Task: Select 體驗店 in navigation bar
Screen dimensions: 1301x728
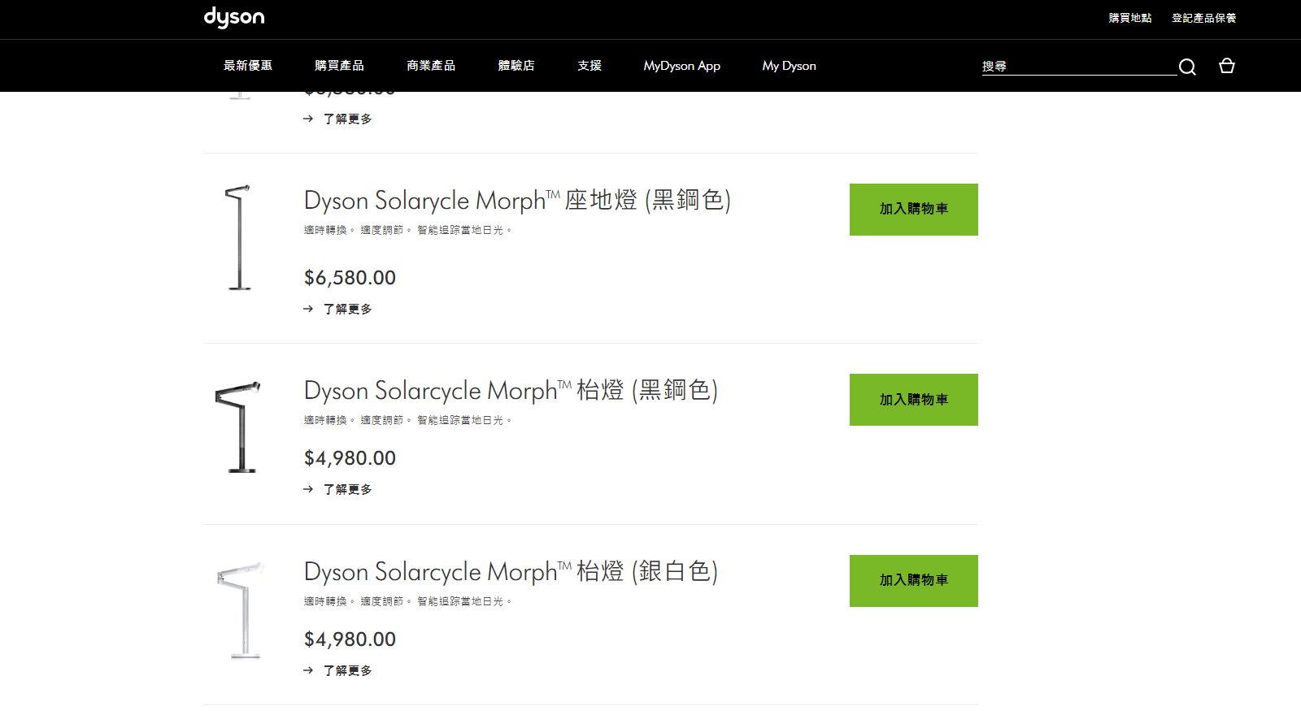Action: pyautogui.click(x=516, y=66)
